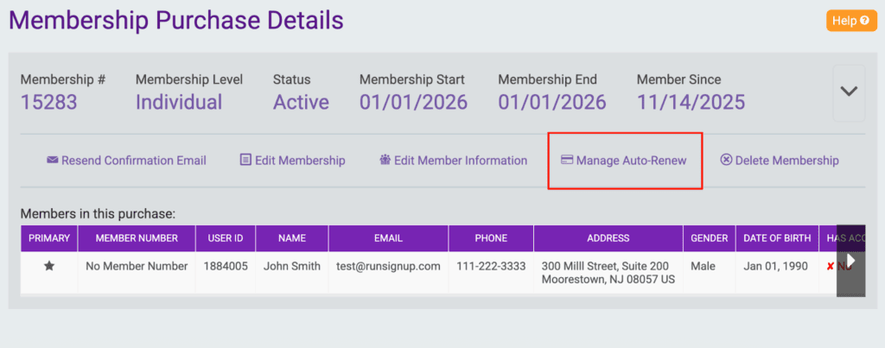This screenshot has height=348, width=885.
Task: Click the red X in Has Account column
Action: click(x=831, y=267)
